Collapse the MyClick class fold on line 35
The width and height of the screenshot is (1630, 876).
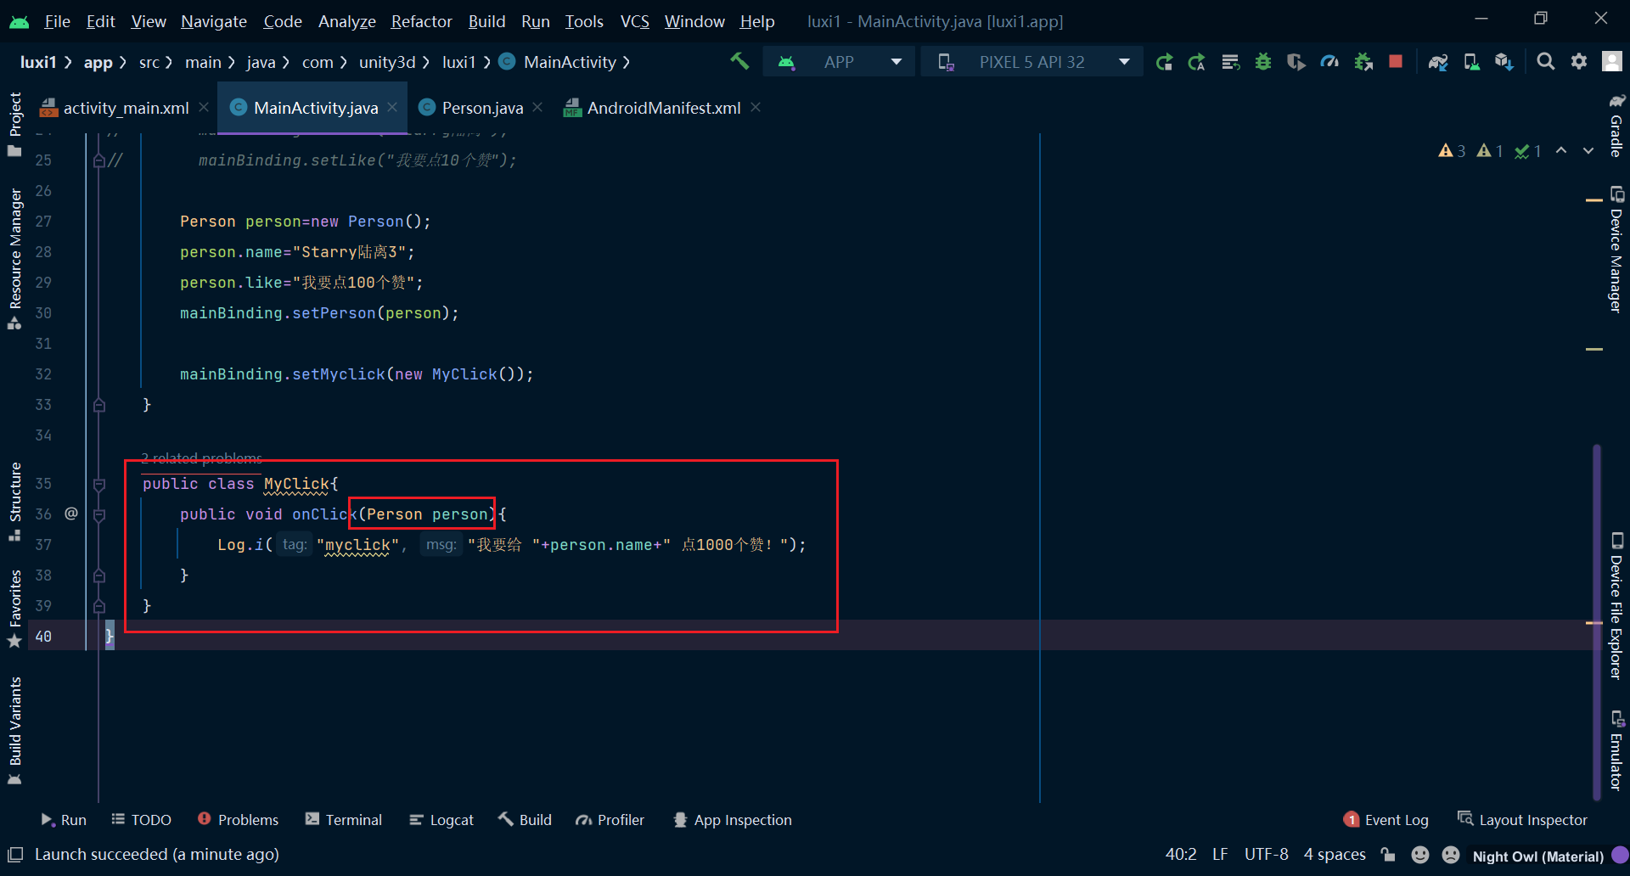coord(99,484)
